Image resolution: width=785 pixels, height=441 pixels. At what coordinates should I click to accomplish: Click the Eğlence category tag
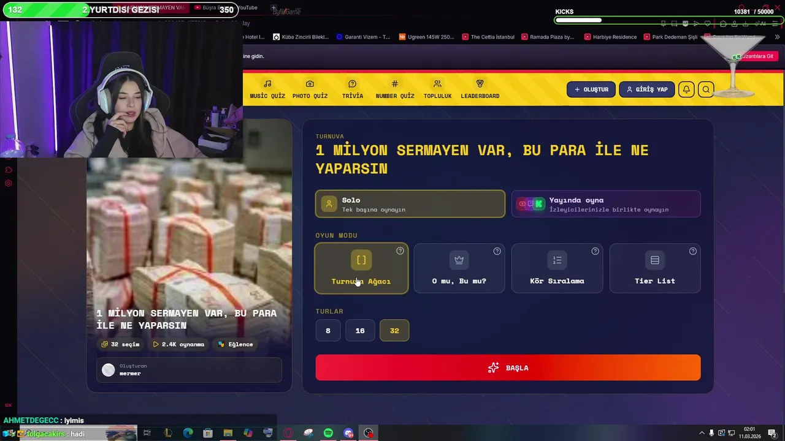click(235, 344)
